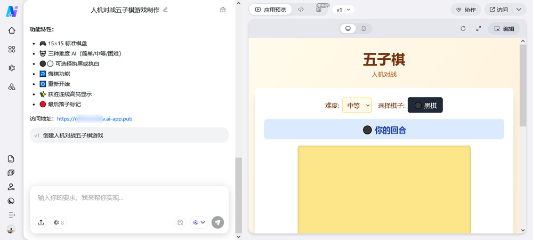Expand the preview to fullscreen
533x240 pixels.
[479, 29]
